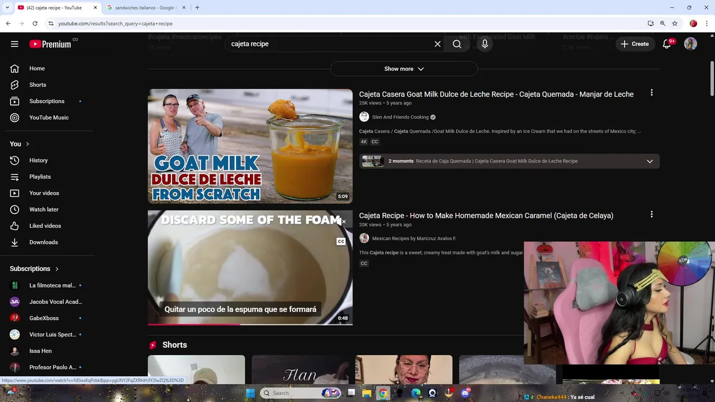
Task: Mute the inline video preview
Action: pos(341,222)
